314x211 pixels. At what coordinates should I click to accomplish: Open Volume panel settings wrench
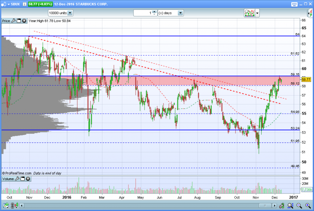[x=17, y=179]
